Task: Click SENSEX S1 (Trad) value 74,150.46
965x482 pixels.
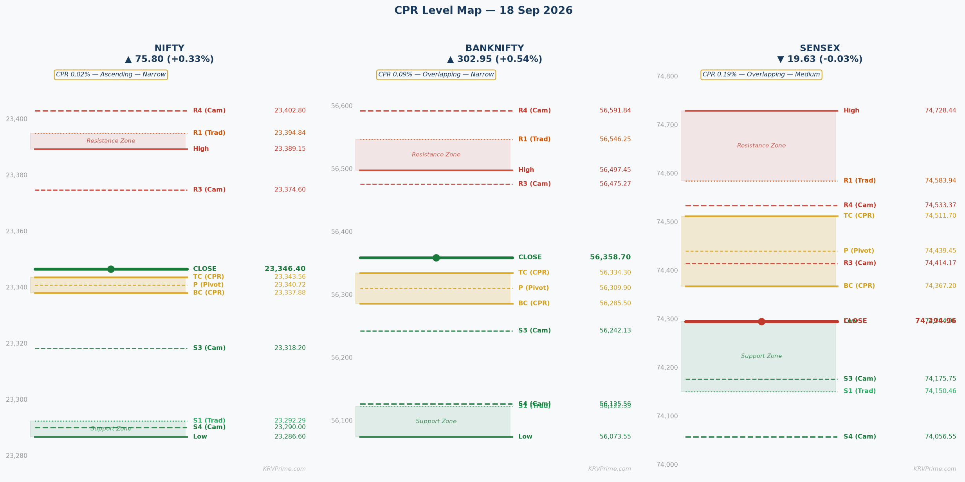Action: tap(940, 391)
